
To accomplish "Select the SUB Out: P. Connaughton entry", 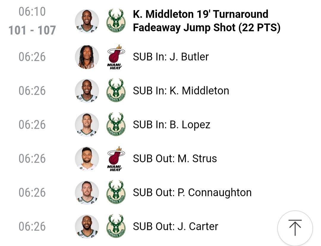I will click(x=192, y=192).
